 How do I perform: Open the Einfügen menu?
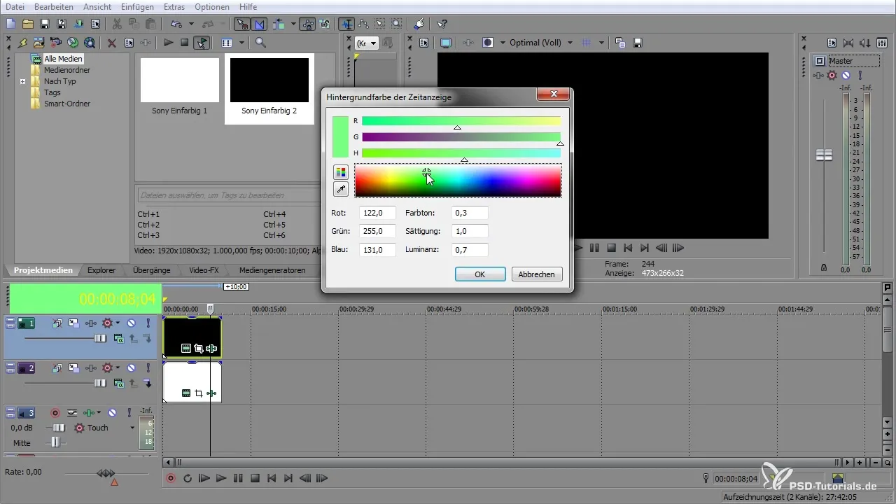coord(137,6)
